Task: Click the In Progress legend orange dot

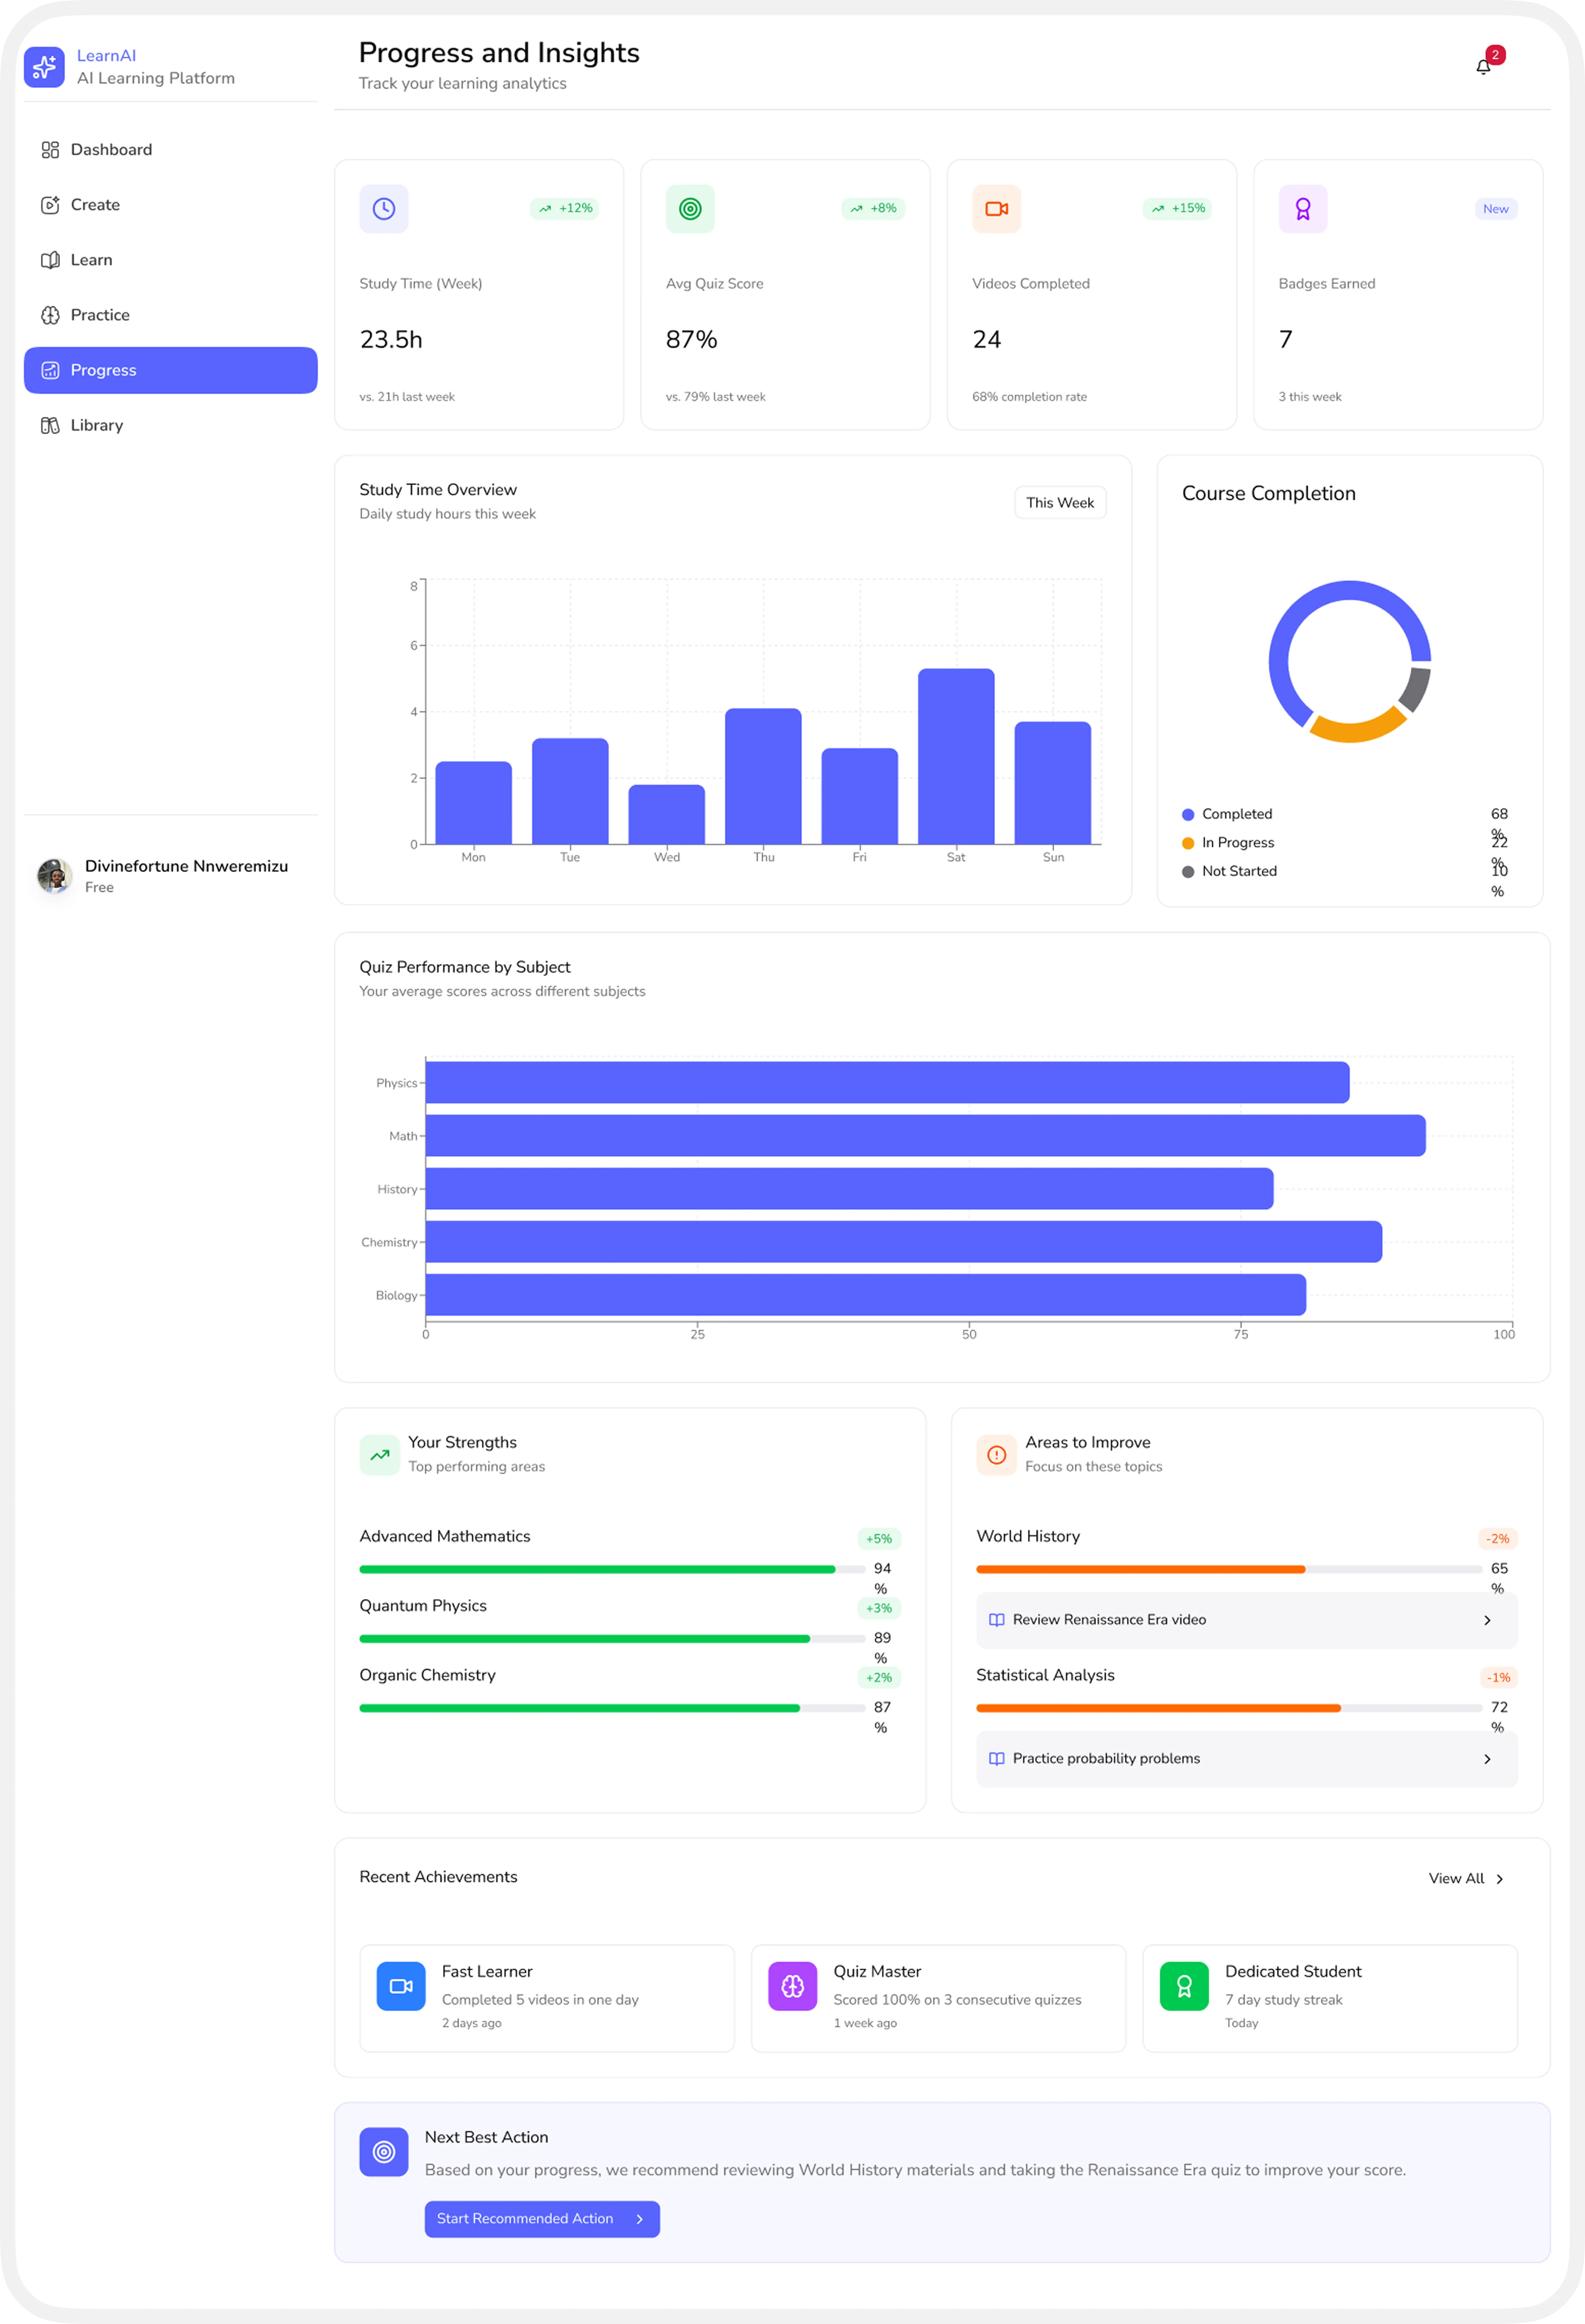Action: [x=1188, y=844]
